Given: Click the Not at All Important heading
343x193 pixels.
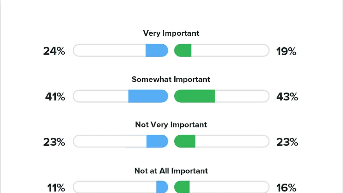Looking at the screenshot, I should (171, 171).
